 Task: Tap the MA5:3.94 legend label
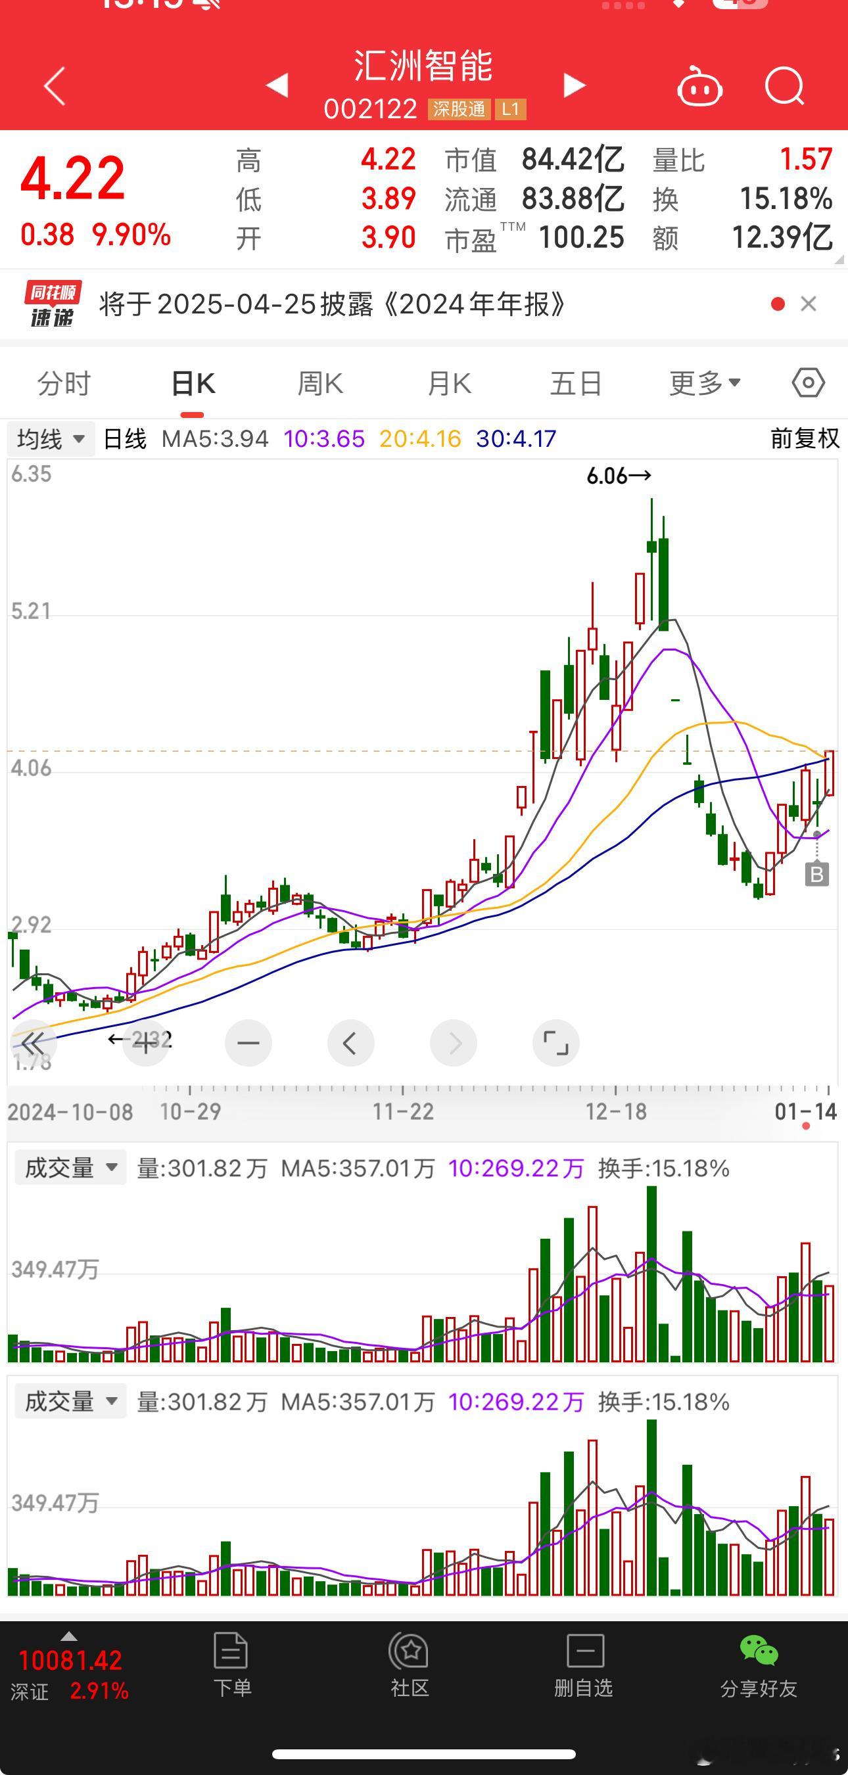coord(214,439)
